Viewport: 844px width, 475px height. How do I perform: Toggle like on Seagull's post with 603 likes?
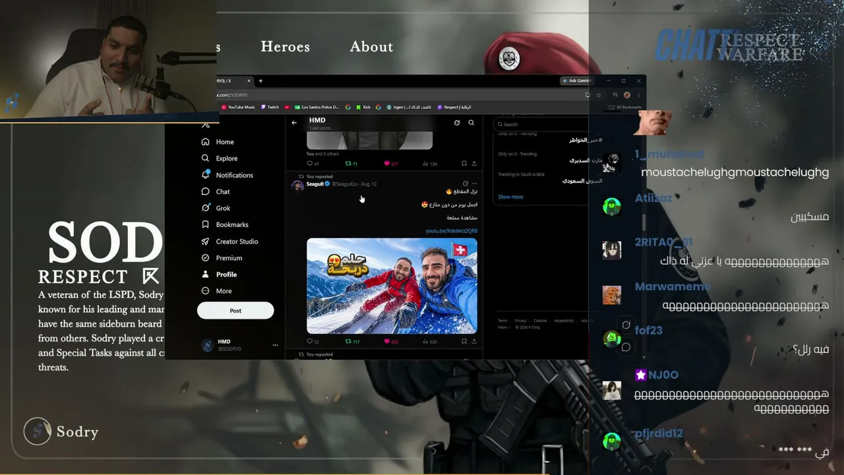(391, 342)
